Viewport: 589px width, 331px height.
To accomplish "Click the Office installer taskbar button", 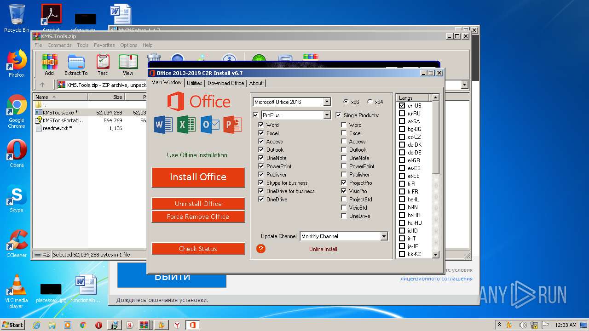I will coord(192,325).
